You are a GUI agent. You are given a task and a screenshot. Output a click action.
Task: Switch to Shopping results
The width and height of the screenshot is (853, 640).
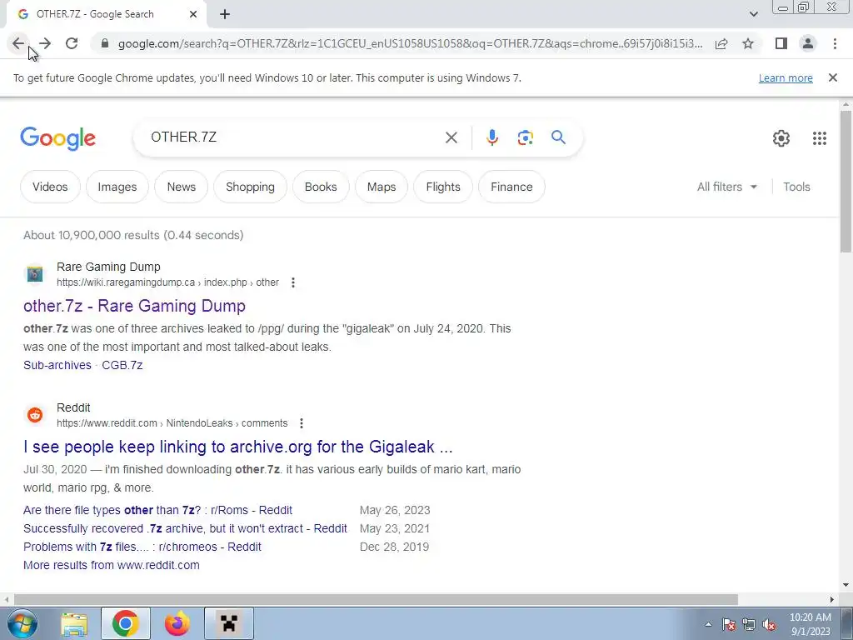pyautogui.click(x=250, y=187)
